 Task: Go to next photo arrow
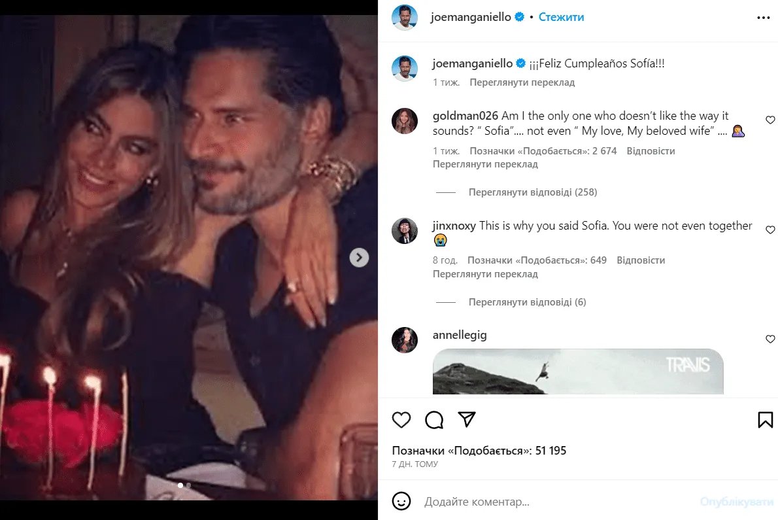(359, 258)
